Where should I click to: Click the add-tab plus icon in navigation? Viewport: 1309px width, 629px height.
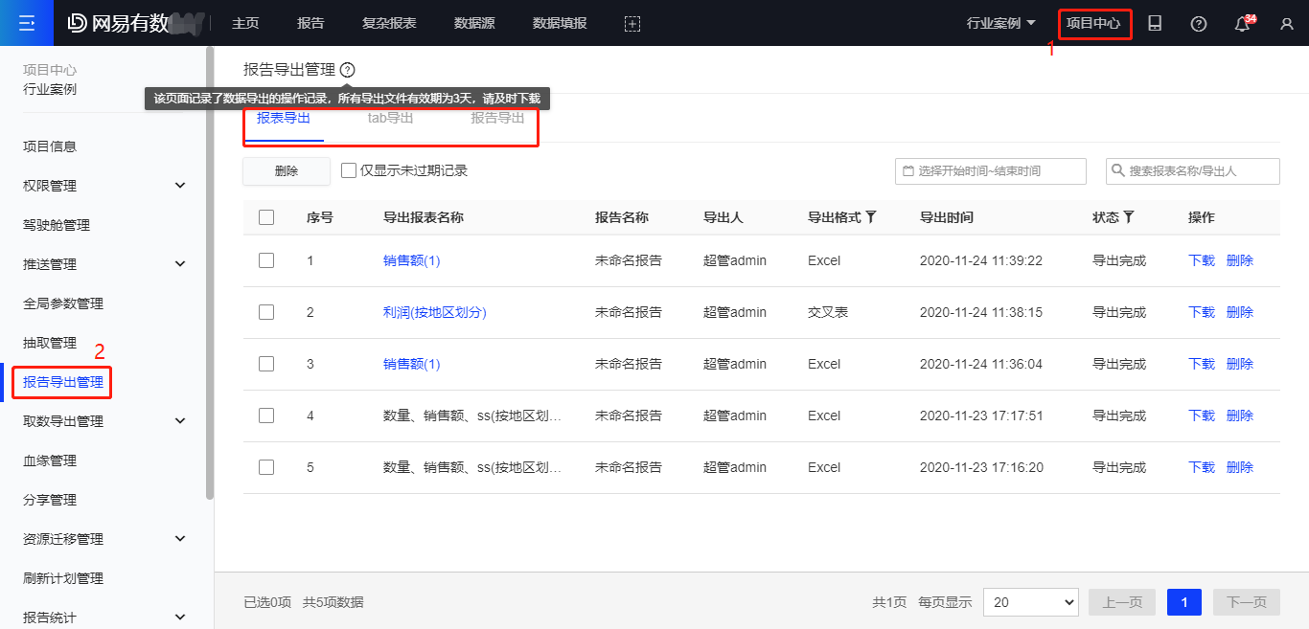point(632,24)
